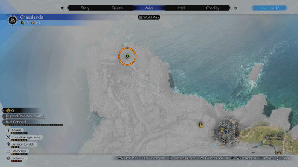Click the Drop Pin hint
298x167 pixels.
tap(127, 158)
